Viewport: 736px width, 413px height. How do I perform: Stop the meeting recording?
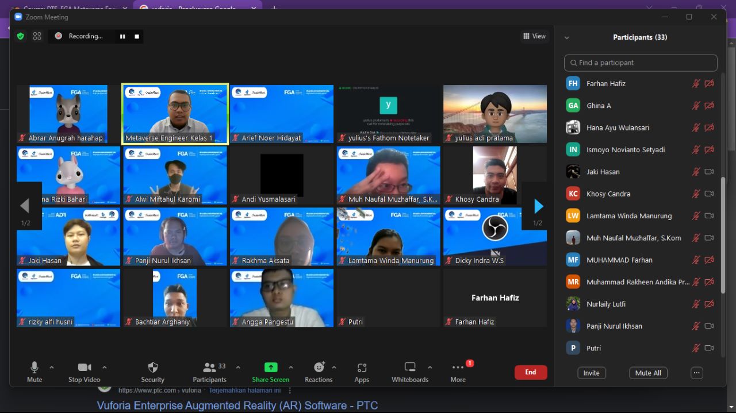tap(137, 36)
